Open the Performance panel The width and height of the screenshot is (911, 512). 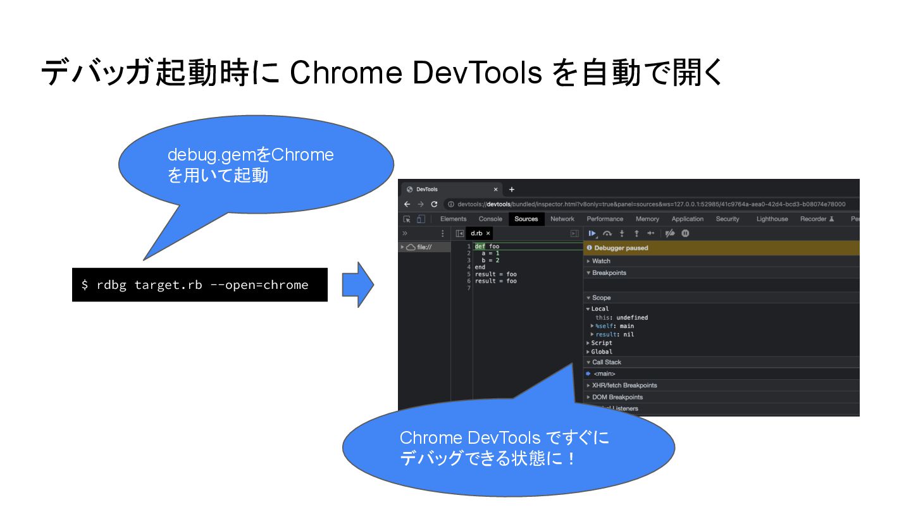click(x=605, y=219)
